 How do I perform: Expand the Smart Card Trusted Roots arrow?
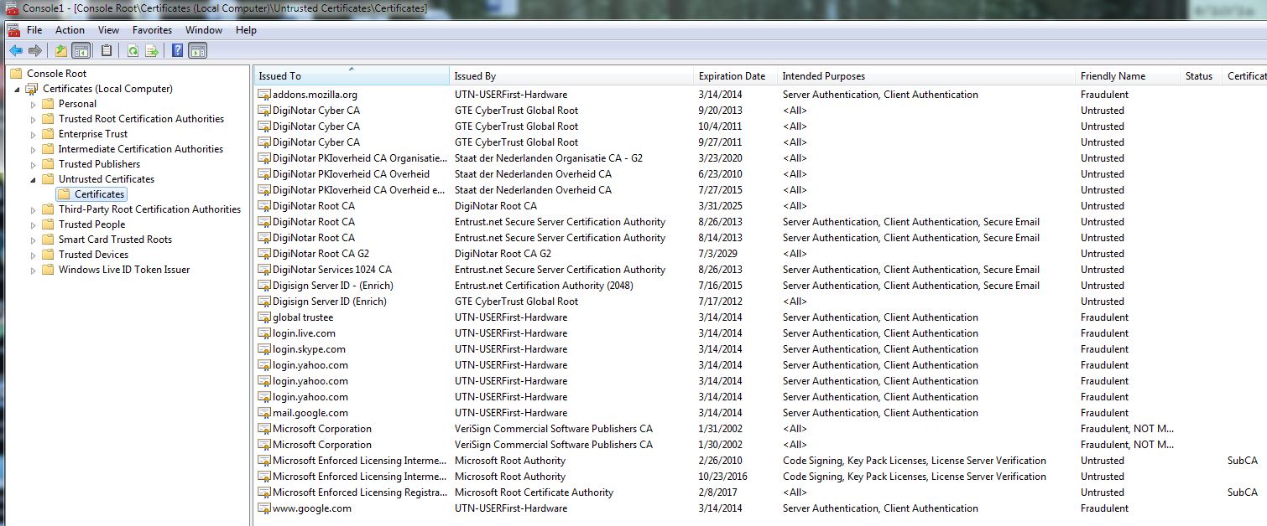34,240
